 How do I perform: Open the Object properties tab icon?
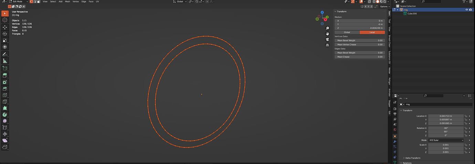[x=395, y=136]
